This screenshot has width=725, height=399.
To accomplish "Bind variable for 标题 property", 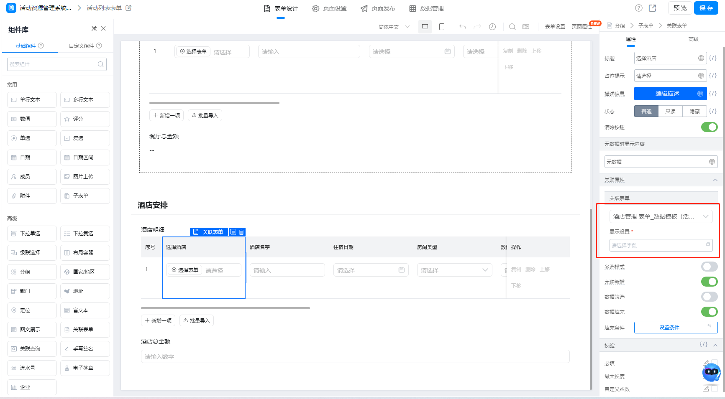I will click(713, 58).
